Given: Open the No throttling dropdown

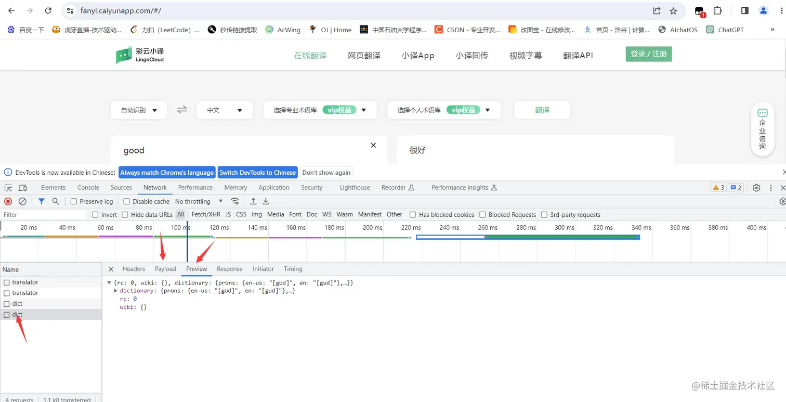Looking at the screenshot, I should 199,201.
